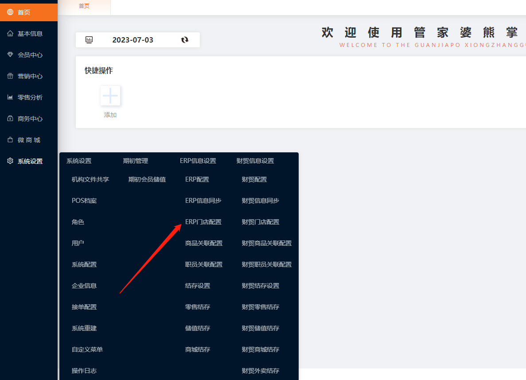Viewport: 526px width, 380px height.
Task: Open 财贸配置 in the submenu
Action: pyautogui.click(x=254, y=179)
